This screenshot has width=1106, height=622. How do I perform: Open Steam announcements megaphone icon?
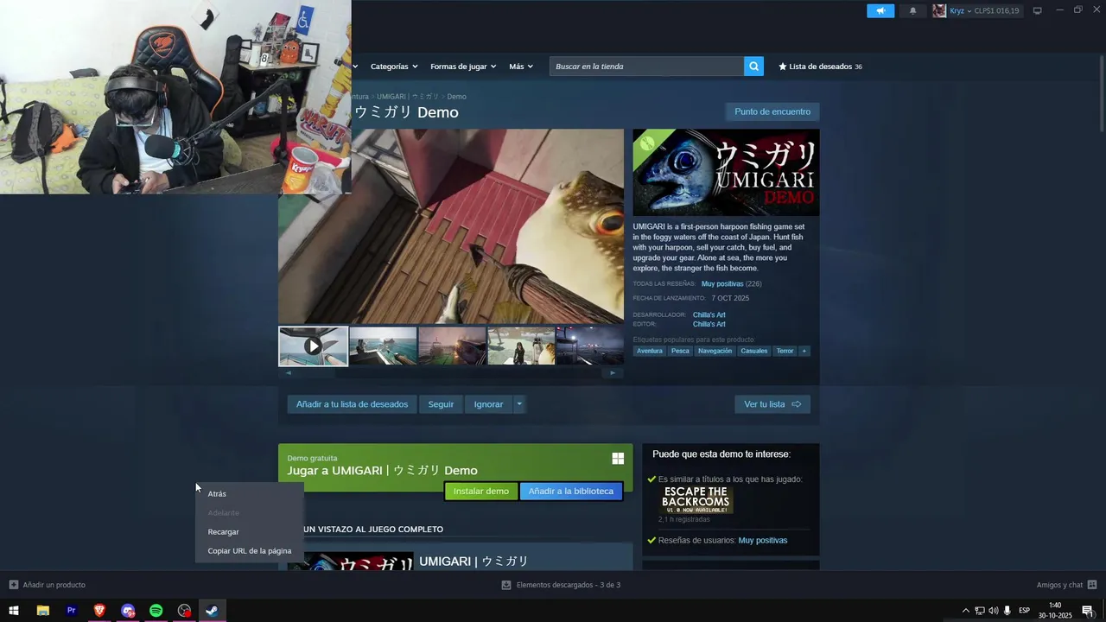tap(880, 10)
